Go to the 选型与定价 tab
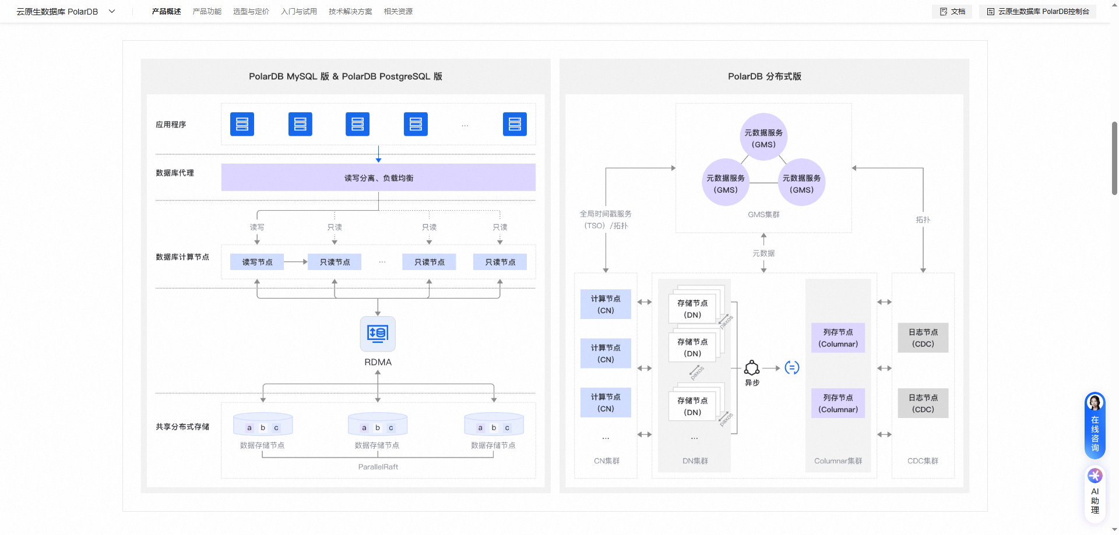This screenshot has height=535, width=1119. [251, 12]
